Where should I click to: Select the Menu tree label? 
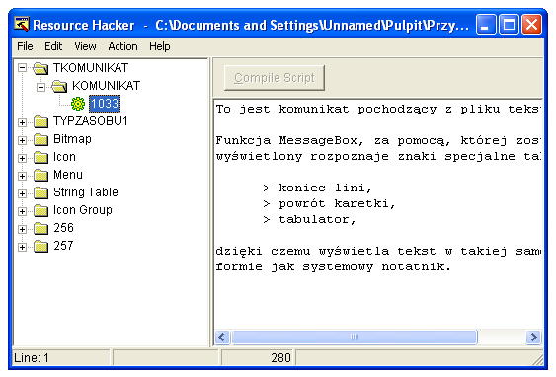[68, 175]
